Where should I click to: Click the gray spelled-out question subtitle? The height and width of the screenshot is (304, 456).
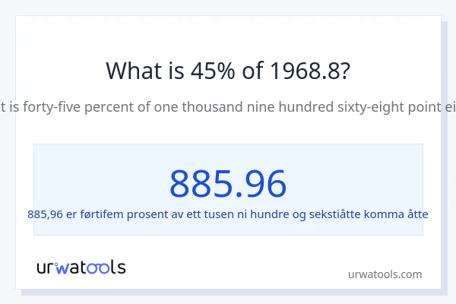[x=228, y=107]
